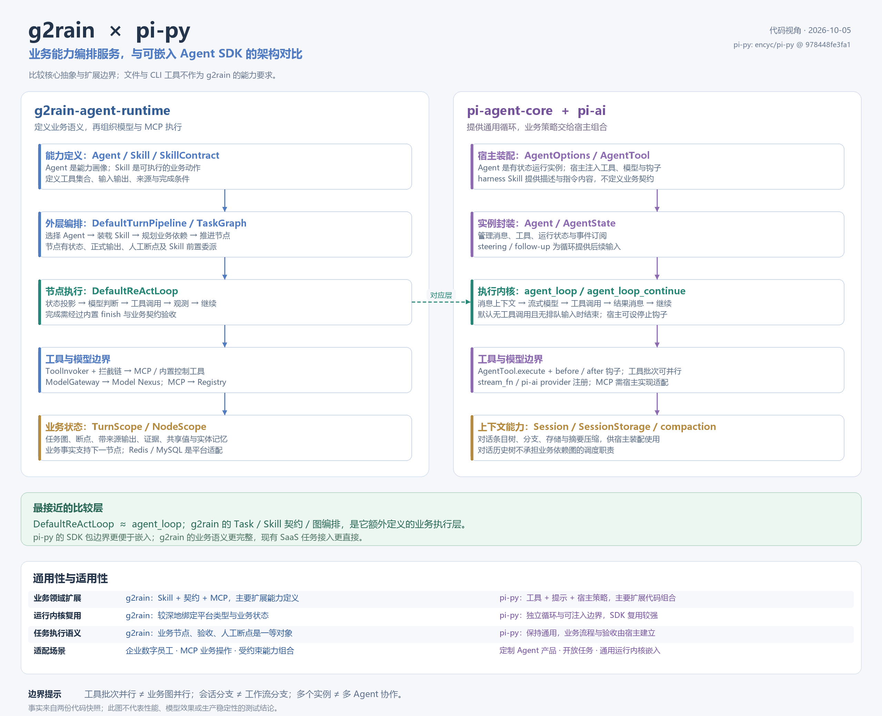Click the '对应层' connector label
Screen dimensions: 882x716
click(x=441, y=295)
